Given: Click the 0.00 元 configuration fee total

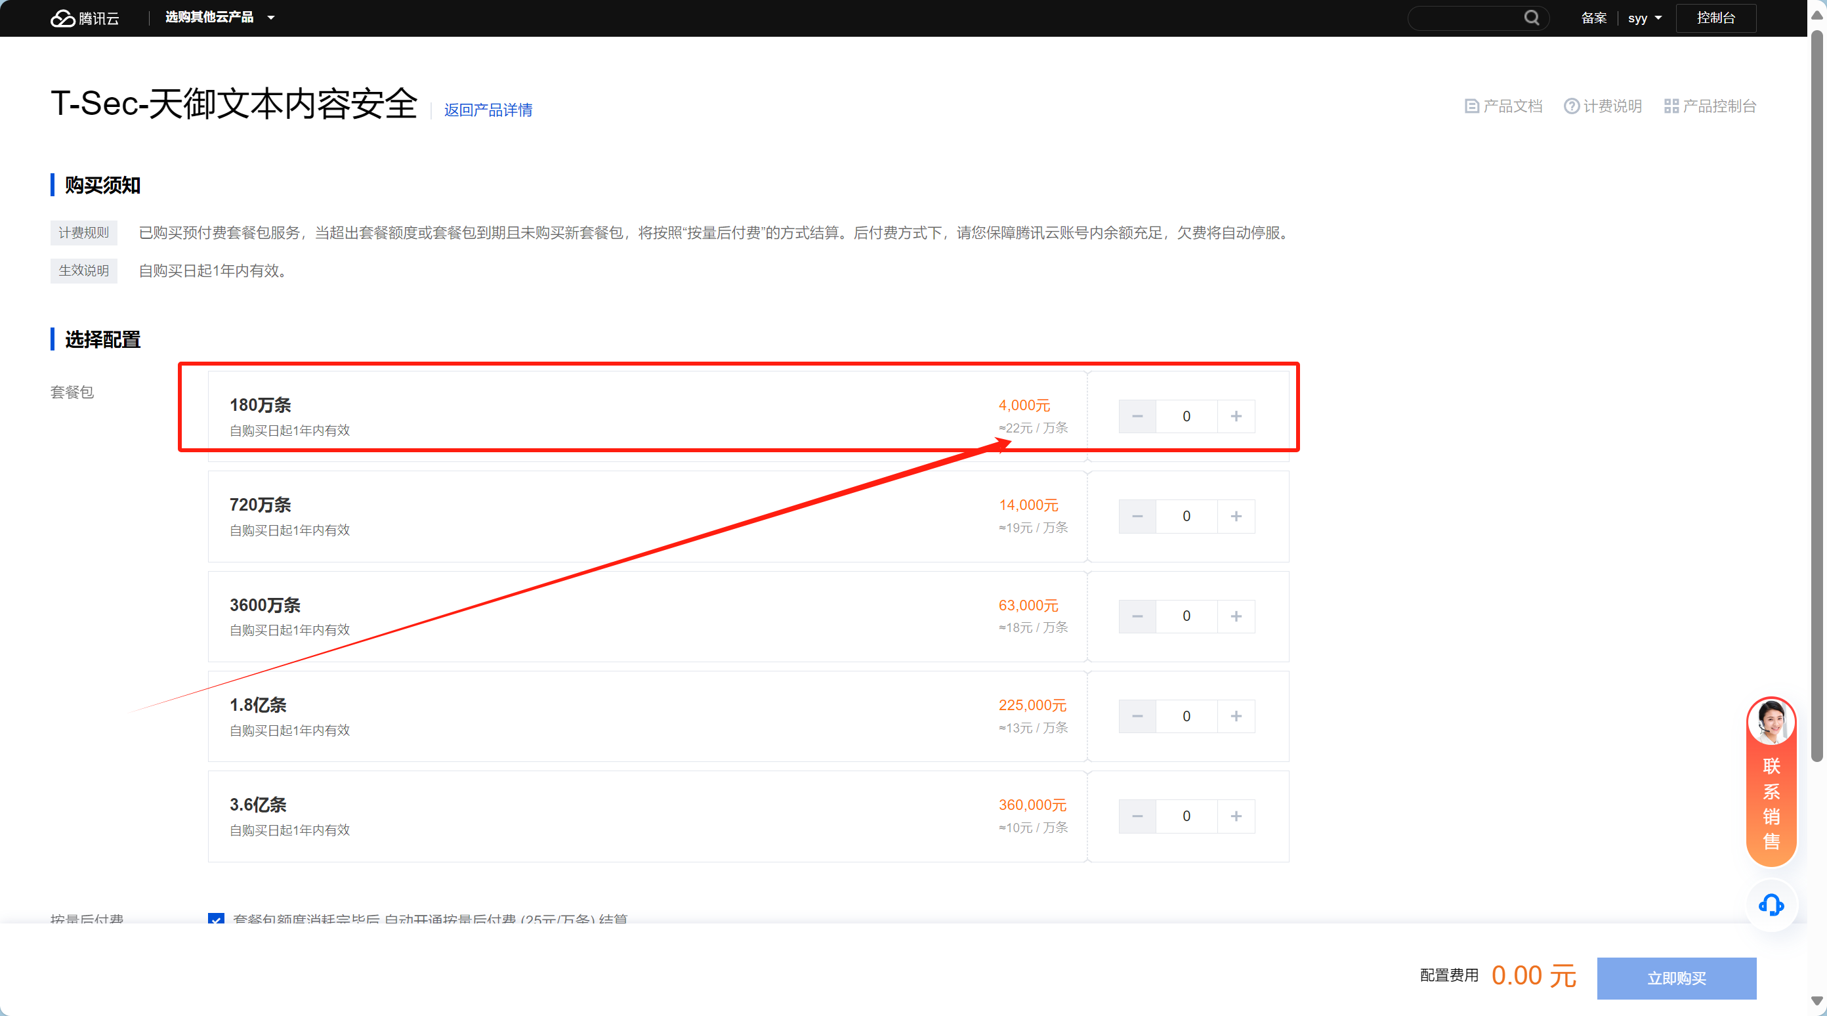Looking at the screenshot, I should pos(1534,976).
